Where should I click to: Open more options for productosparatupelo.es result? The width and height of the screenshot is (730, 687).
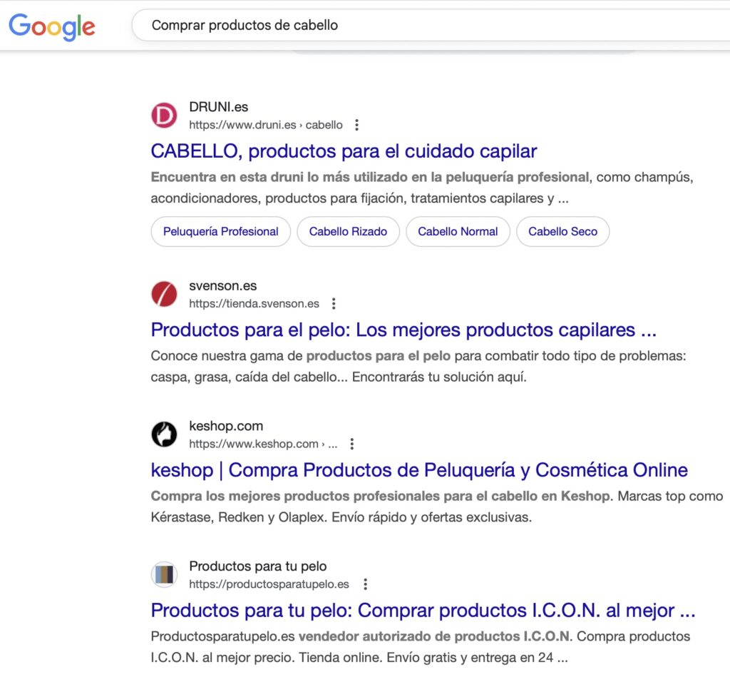click(366, 584)
